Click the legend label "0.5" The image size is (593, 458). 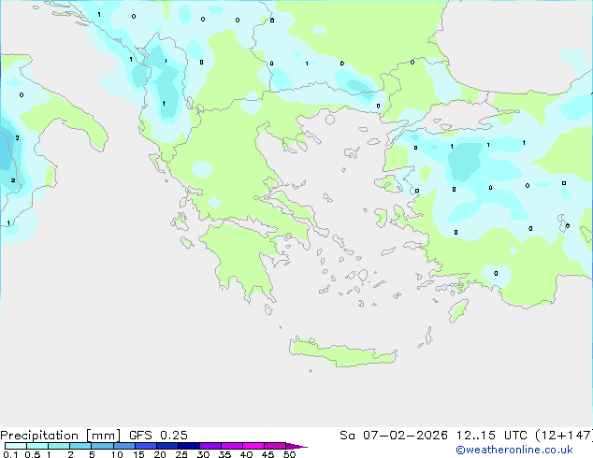(x=32, y=454)
